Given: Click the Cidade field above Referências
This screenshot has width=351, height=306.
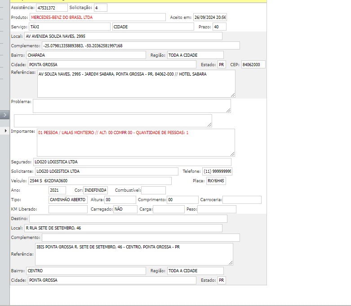Looking at the screenshot, I should [112, 64].
